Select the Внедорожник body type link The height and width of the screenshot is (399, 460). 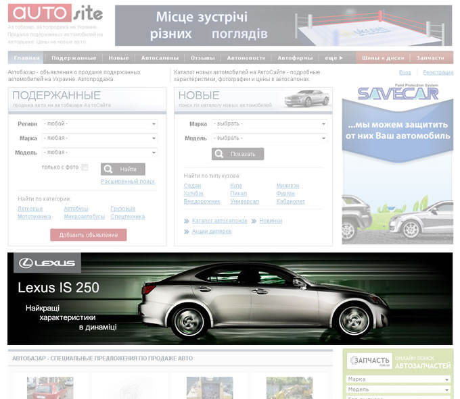point(202,201)
